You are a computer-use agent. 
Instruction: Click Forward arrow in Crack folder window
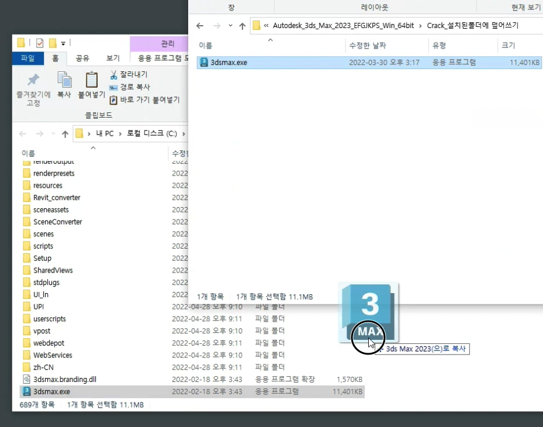pos(217,26)
